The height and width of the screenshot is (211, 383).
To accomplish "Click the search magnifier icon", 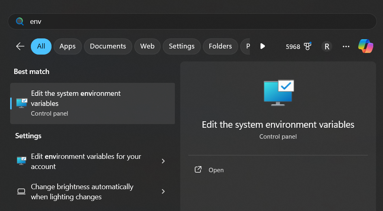I will [20, 21].
